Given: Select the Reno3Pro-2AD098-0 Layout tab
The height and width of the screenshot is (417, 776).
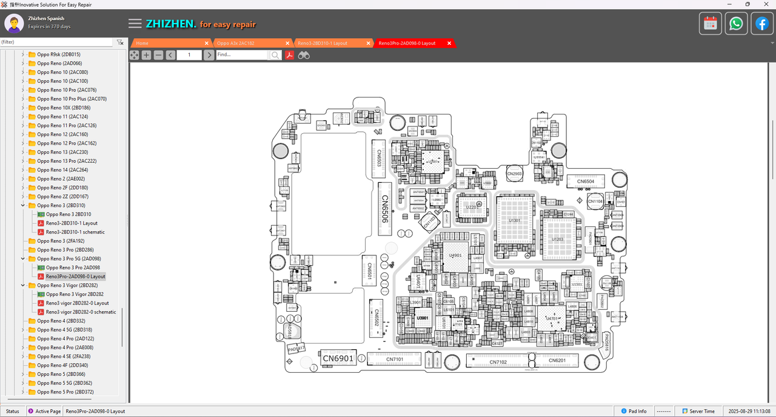Looking at the screenshot, I should pyautogui.click(x=407, y=43).
